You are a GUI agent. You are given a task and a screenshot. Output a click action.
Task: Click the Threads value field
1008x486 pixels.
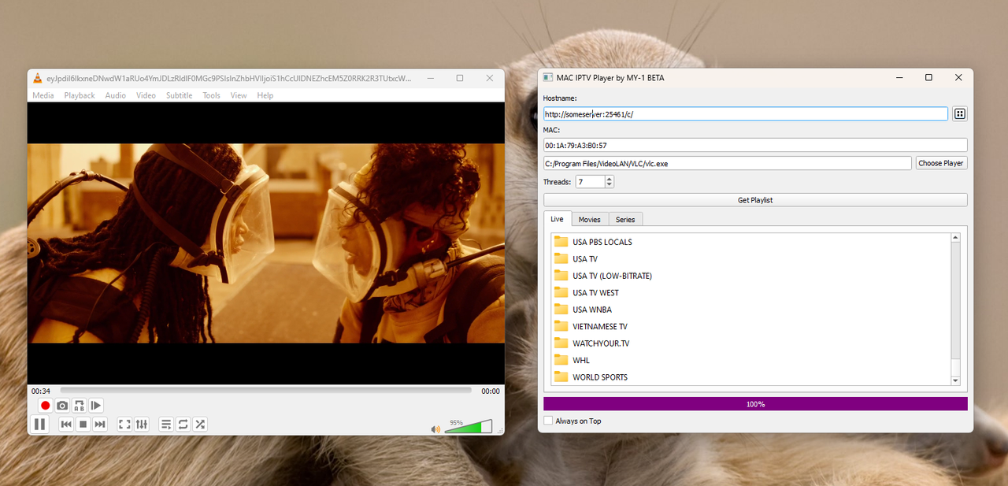pos(590,182)
